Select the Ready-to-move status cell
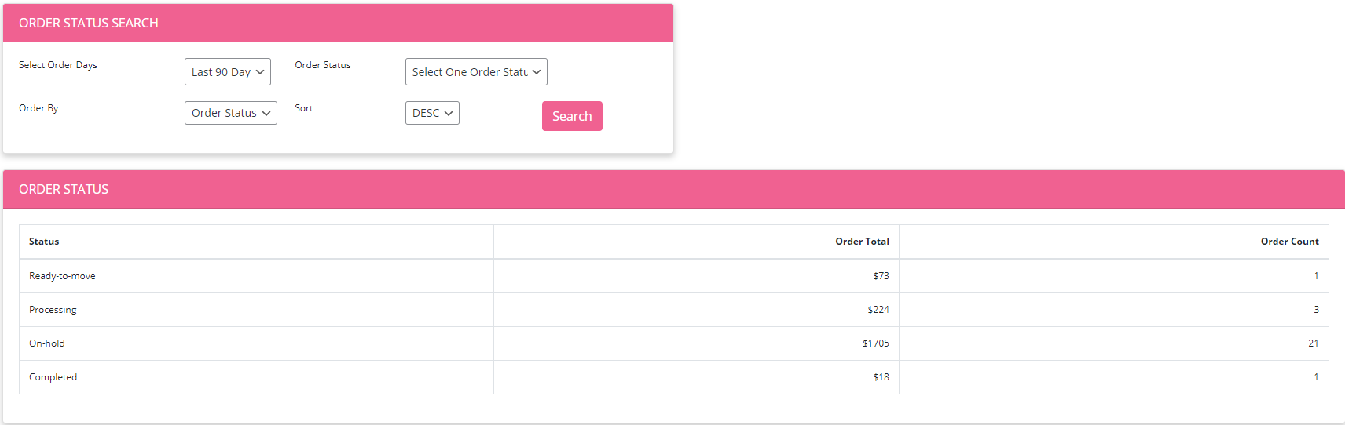 click(62, 276)
